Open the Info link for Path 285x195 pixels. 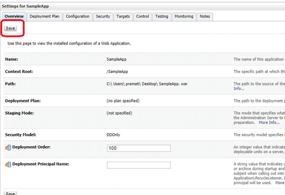239,89
